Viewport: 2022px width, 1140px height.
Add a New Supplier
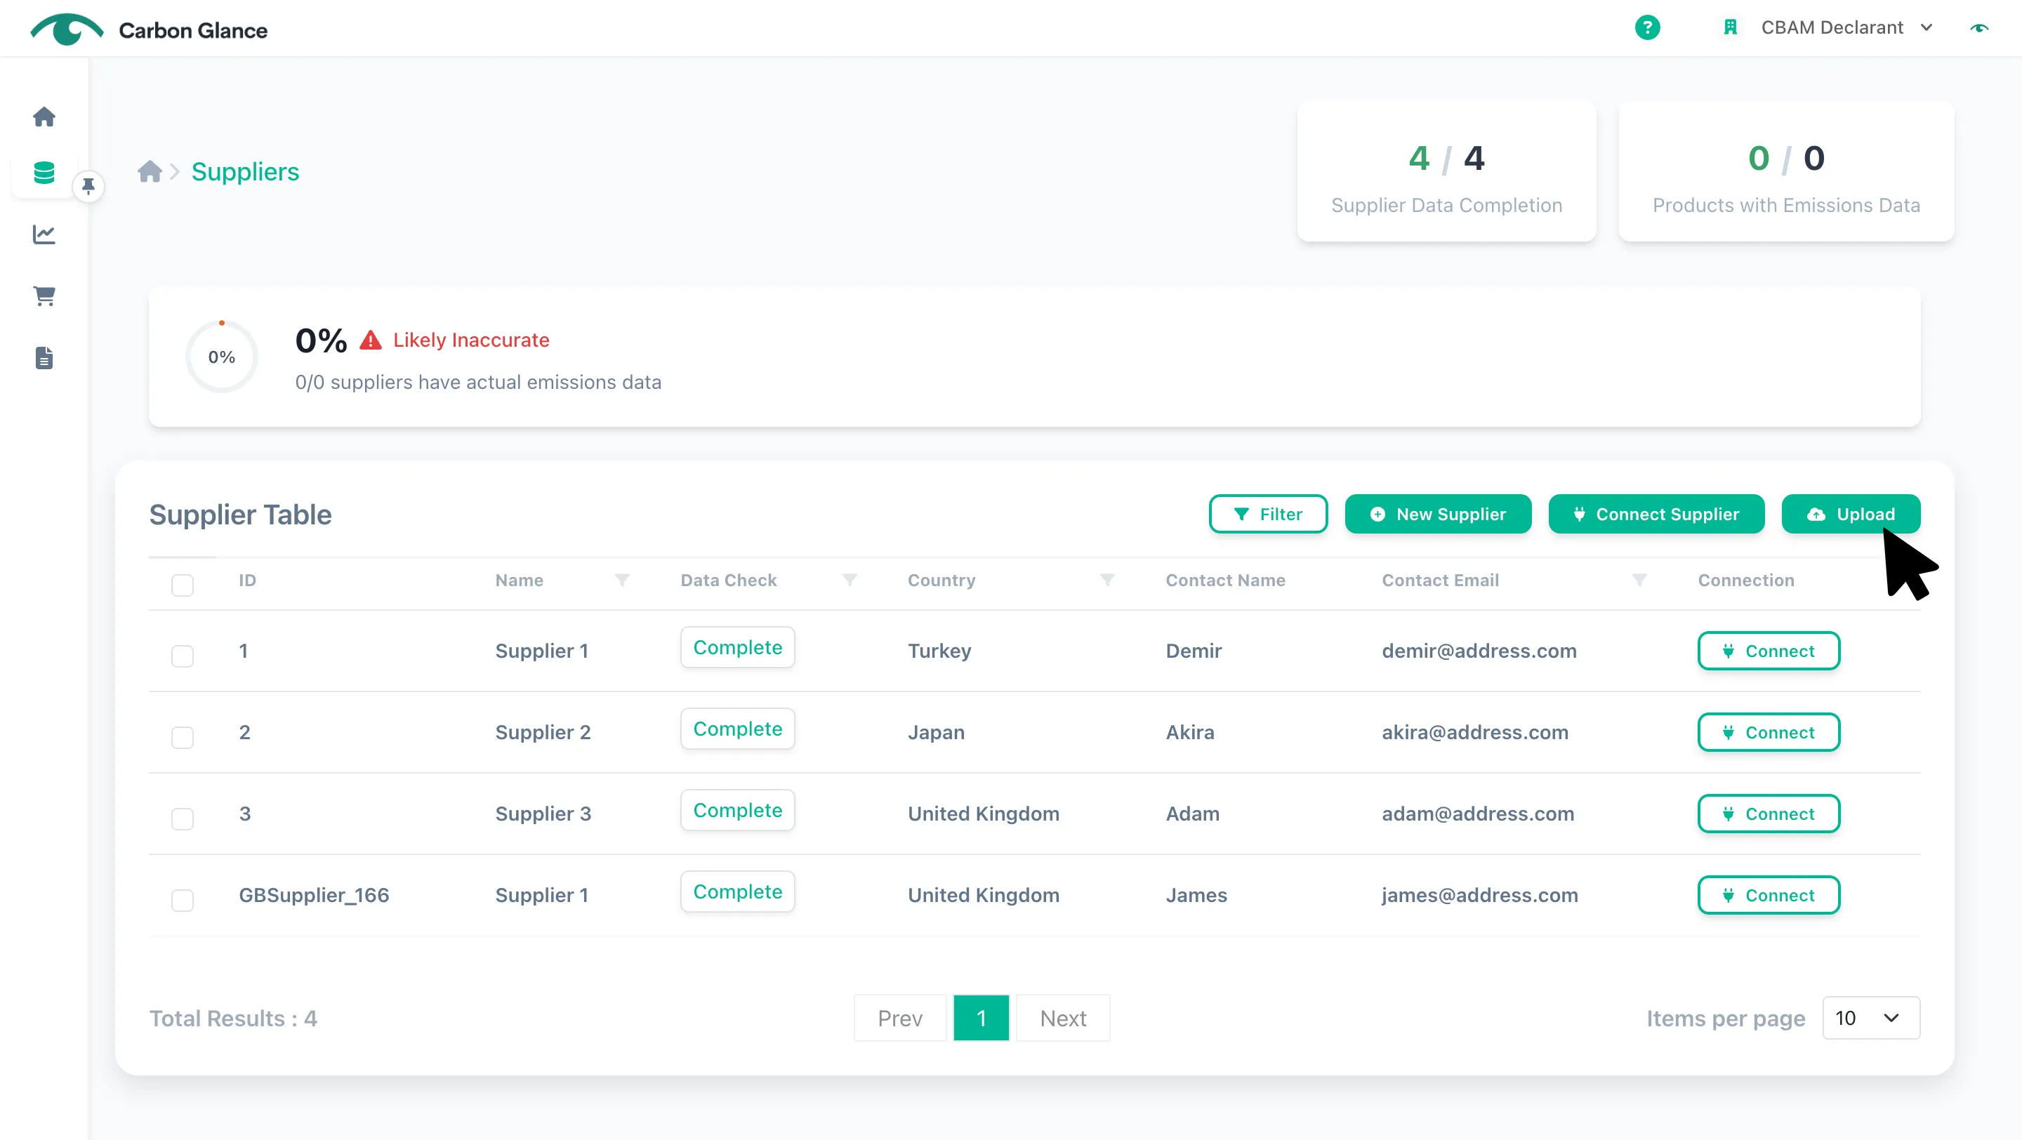coord(1438,514)
